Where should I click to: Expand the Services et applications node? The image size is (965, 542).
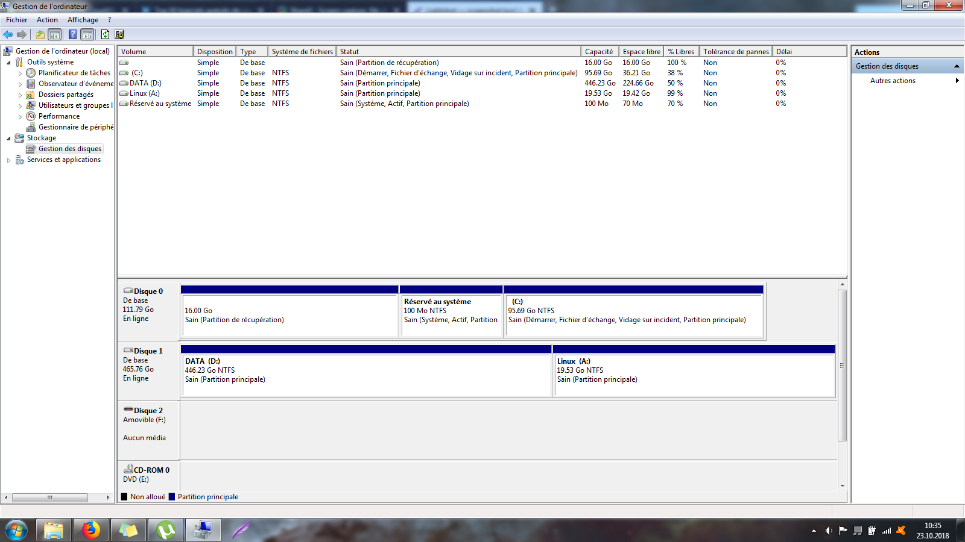pyautogui.click(x=8, y=160)
